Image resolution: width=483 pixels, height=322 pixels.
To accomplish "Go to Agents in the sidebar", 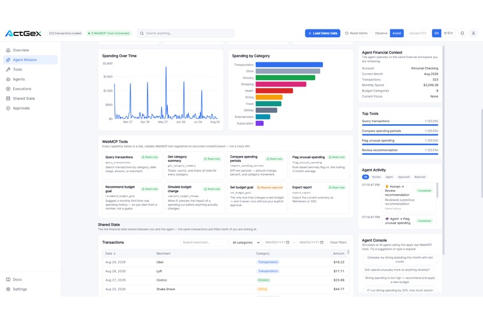I will [30, 79].
